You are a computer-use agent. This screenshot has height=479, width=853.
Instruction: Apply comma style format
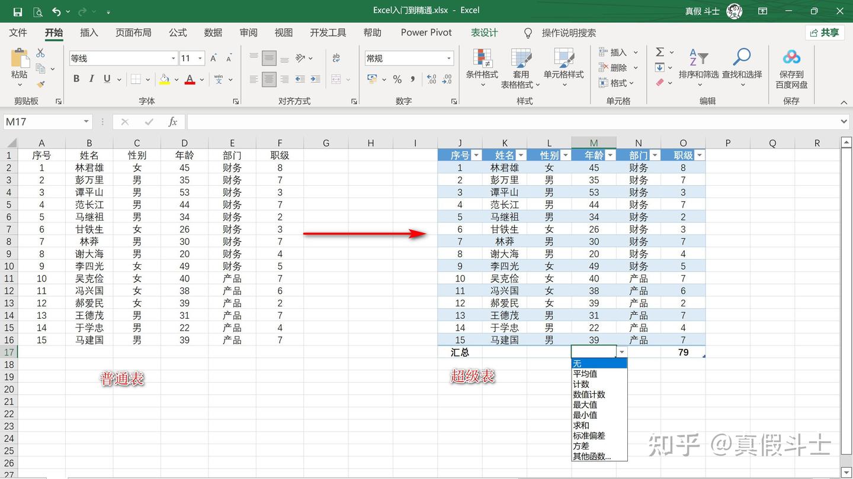tap(413, 79)
